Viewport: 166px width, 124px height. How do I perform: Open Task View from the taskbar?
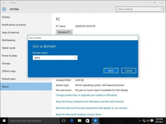64,121
